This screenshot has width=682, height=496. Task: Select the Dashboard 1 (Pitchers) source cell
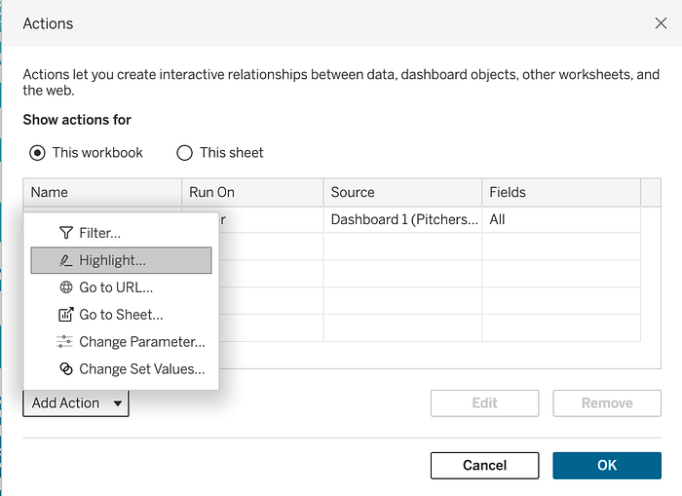(402, 220)
